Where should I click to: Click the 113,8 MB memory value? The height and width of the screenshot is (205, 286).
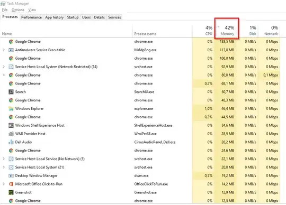227,50
